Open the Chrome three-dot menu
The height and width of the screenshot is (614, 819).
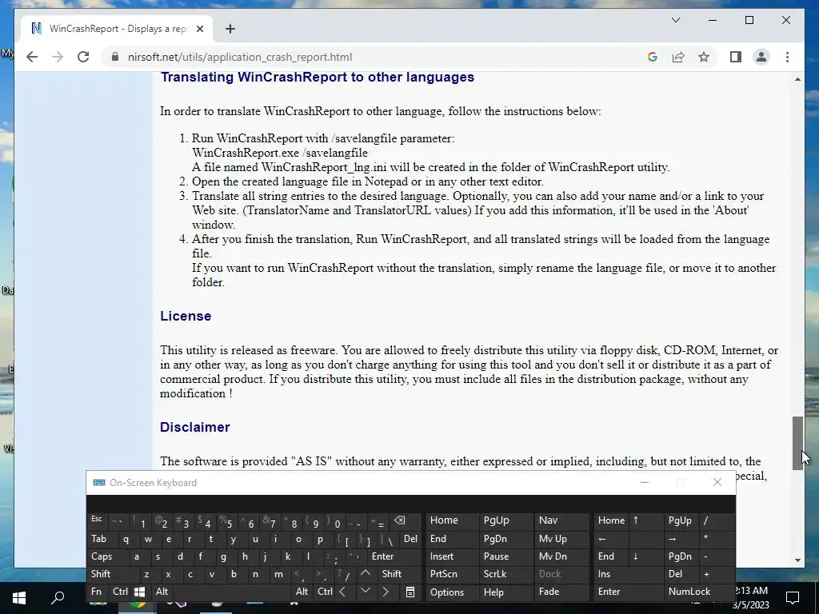pos(787,57)
